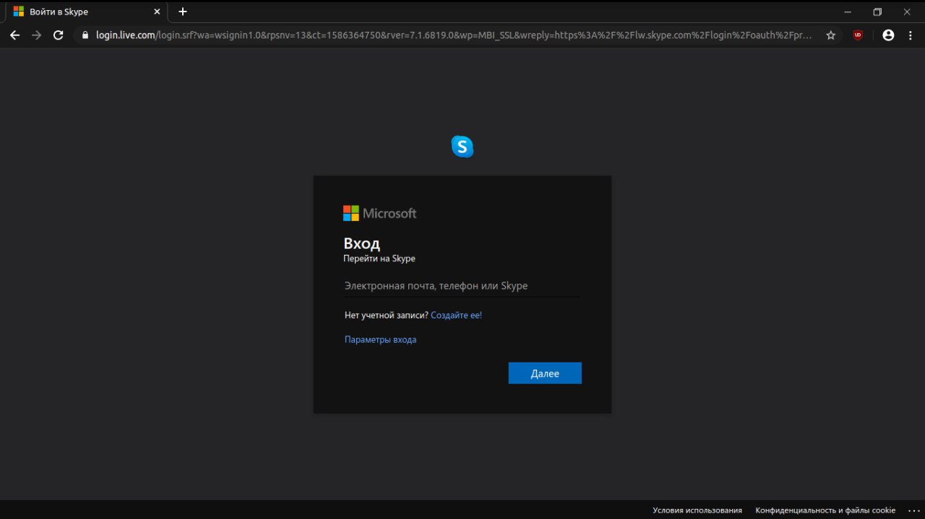Open the uBlock Origin extension icon
This screenshot has height=519, width=925.
858,35
